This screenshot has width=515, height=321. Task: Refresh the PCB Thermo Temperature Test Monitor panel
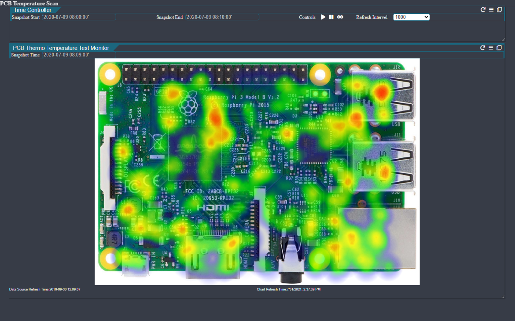click(x=483, y=48)
